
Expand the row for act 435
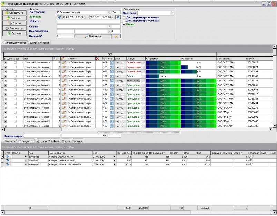pyautogui.click(x=5, y=71)
